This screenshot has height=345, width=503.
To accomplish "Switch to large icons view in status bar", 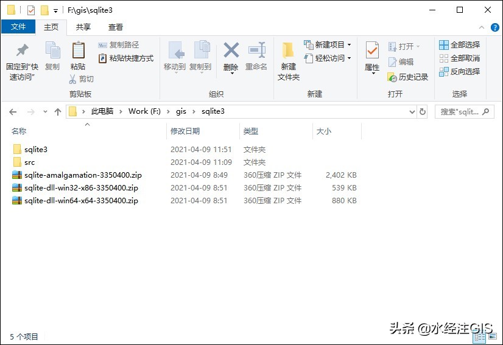I will coord(493,336).
